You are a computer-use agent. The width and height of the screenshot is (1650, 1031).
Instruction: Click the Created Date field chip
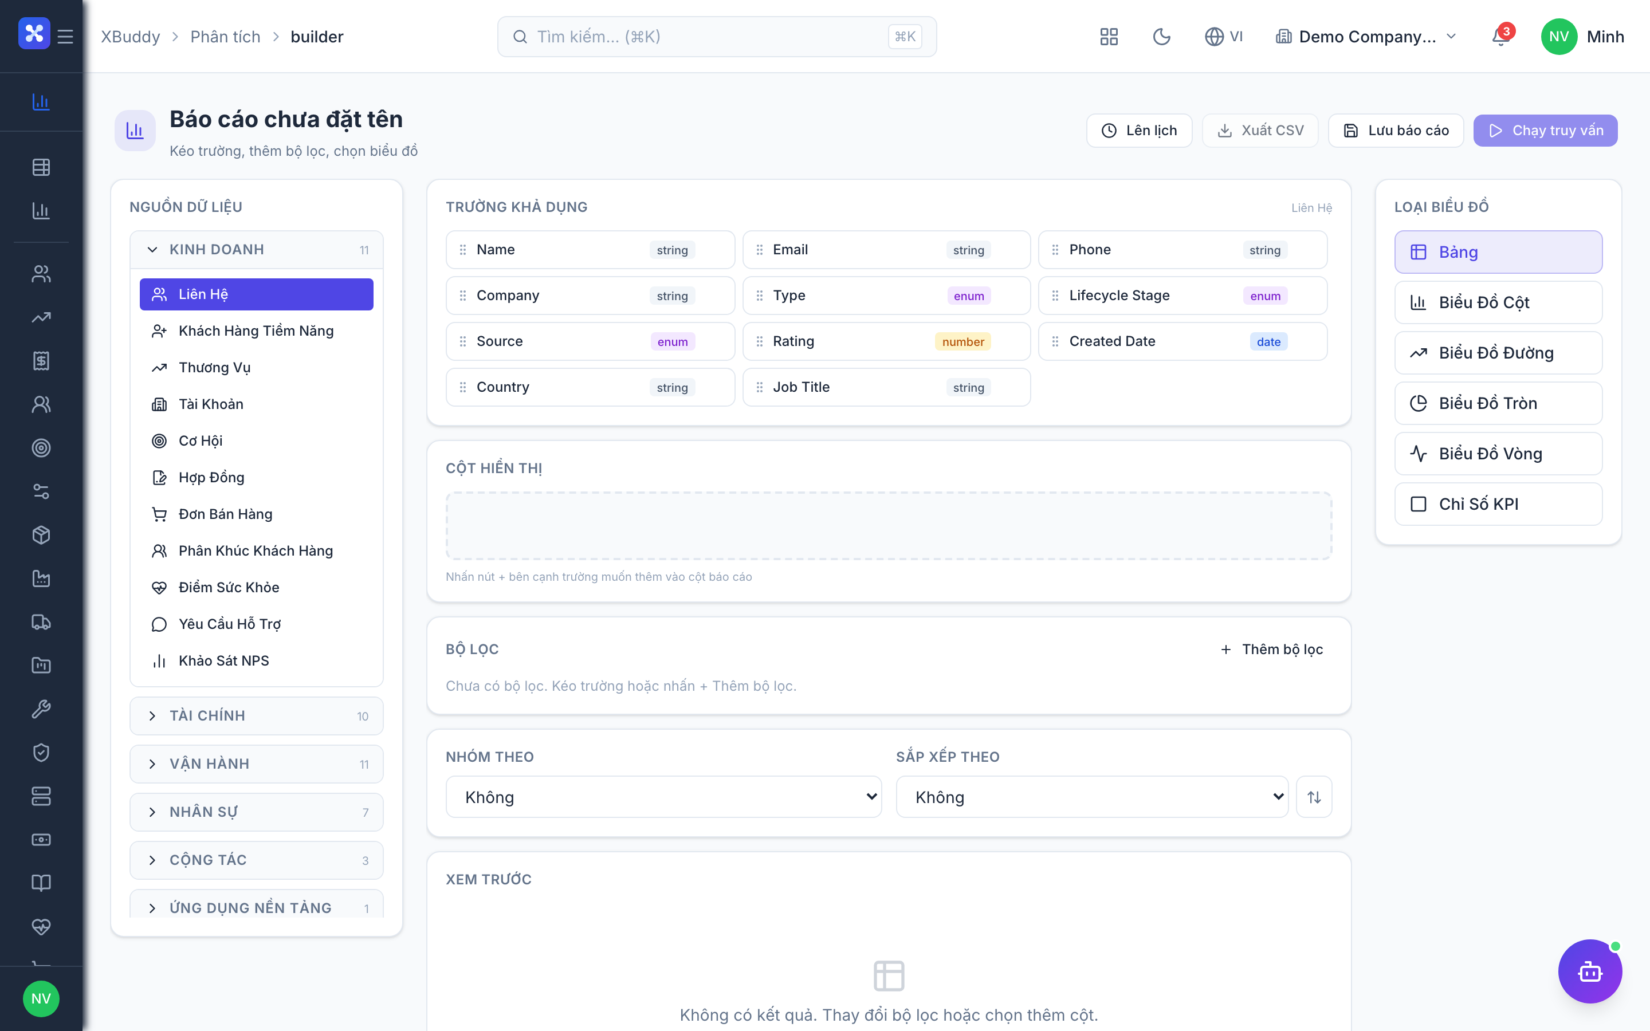[x=1182, y=341]
